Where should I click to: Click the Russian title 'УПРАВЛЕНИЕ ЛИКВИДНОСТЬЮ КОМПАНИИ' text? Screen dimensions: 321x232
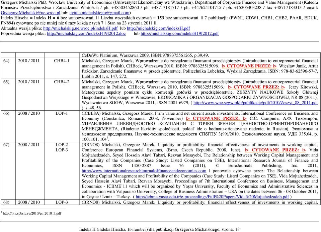click(134, 124)
